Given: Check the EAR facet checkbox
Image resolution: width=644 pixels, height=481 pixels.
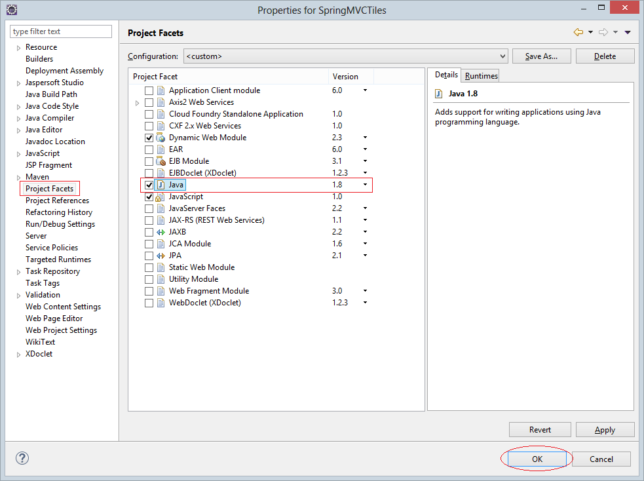Looking at the screenshot, I should [149, 150].
